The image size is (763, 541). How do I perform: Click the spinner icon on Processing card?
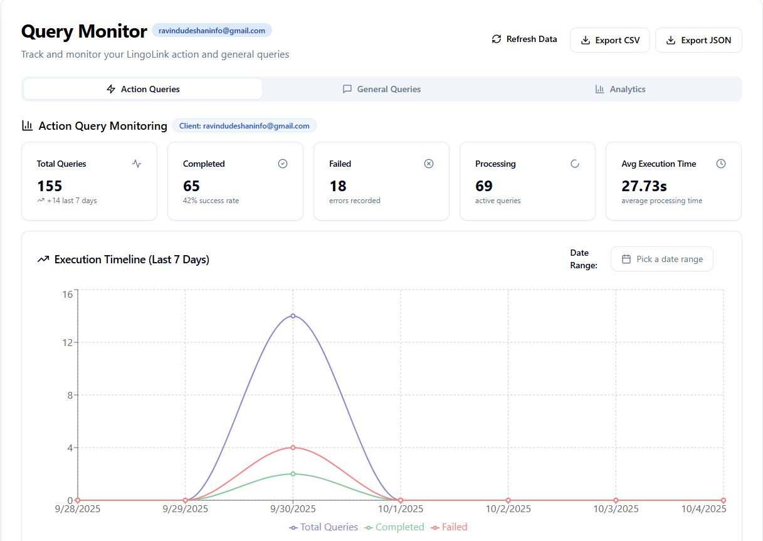pyautogui.click(x=575, y=163)
